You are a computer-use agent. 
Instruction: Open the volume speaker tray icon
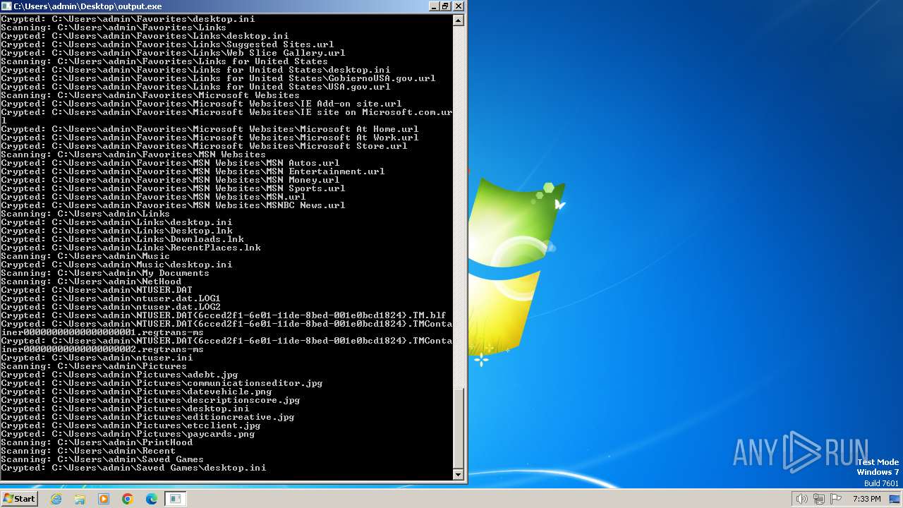click(801, 499)
